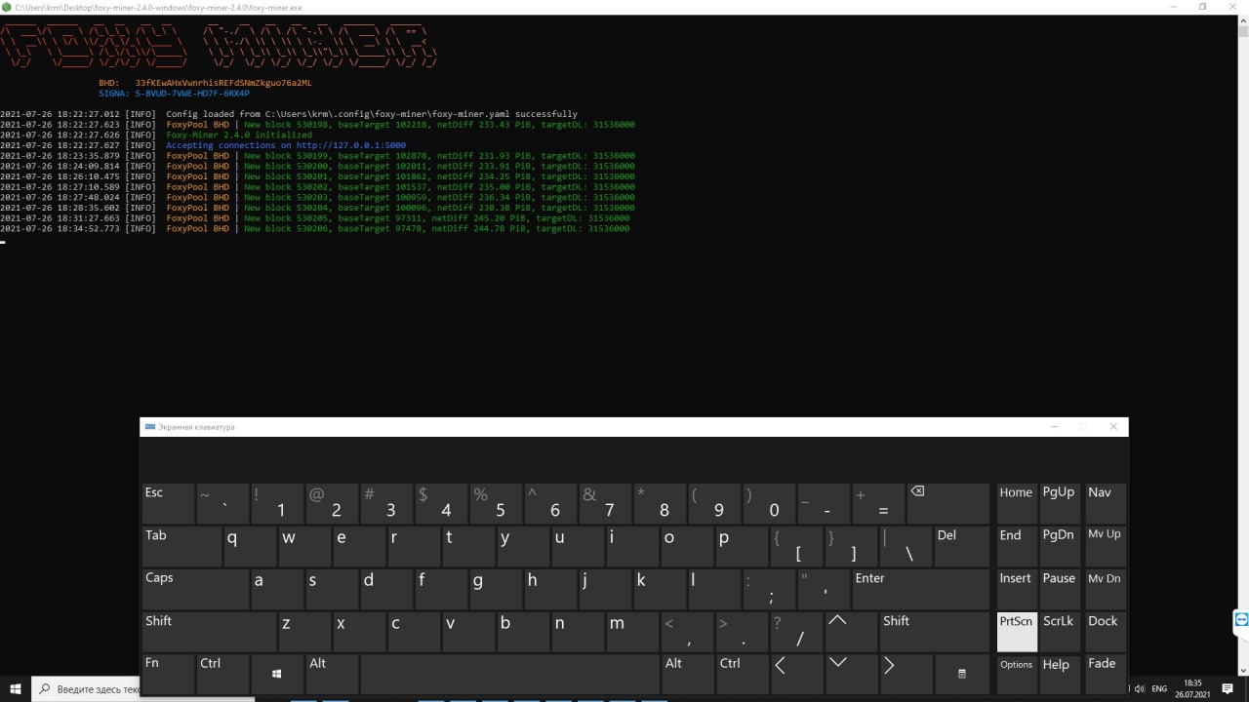Toggle the Dock key on the keyboard
Viewport: 1249px width, 702px height.
click(1105, 632)
